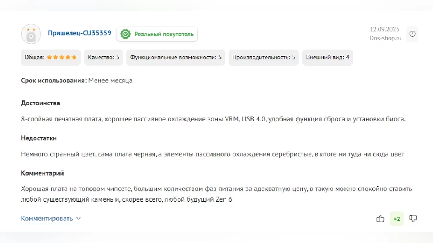433x243 pixels.
Task: Click the Комментировать link
Action: pos(47,219)
